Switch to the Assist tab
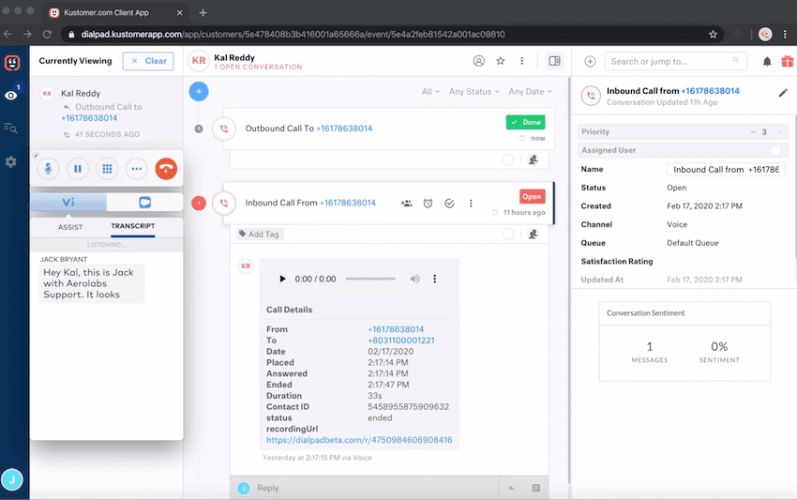The width and height of the screenshot is (797, 500). 70,227
